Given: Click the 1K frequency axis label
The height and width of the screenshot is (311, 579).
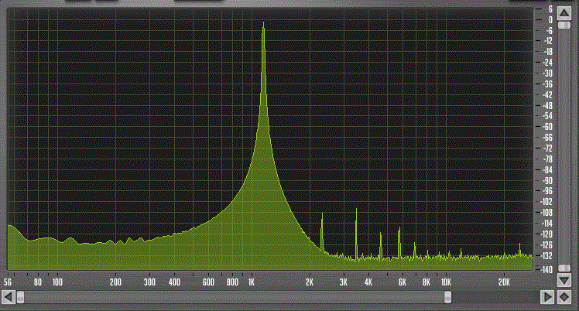Looking at the screenshot, I should click(252, 282).
